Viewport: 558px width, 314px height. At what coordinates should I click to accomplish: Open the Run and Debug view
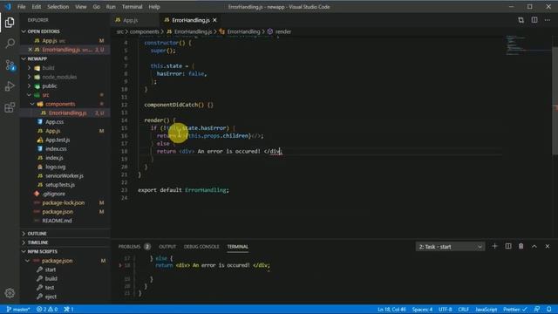(x=10, y=86)
